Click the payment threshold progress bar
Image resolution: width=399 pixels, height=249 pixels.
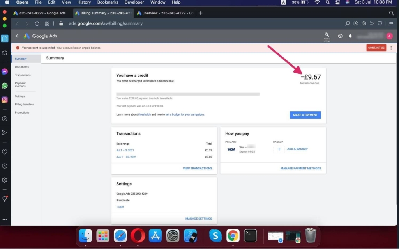188,94
